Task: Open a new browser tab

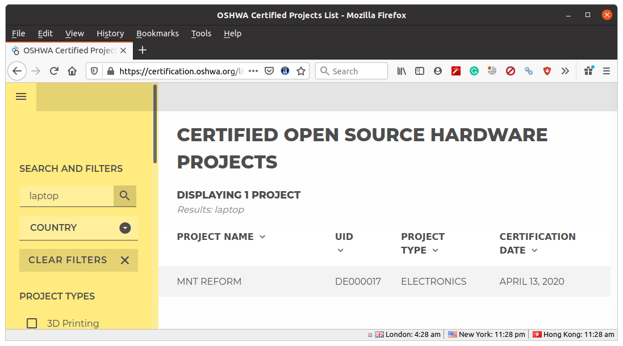Action: (142, 50)
